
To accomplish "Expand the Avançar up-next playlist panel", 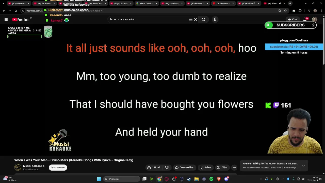I will [x=303, y=166].
